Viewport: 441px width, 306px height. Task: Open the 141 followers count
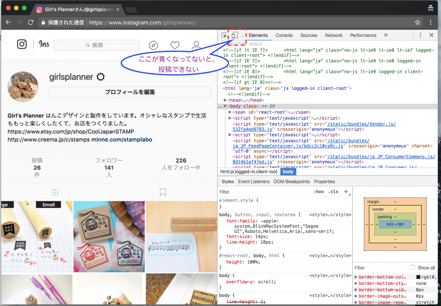(109, 168)
